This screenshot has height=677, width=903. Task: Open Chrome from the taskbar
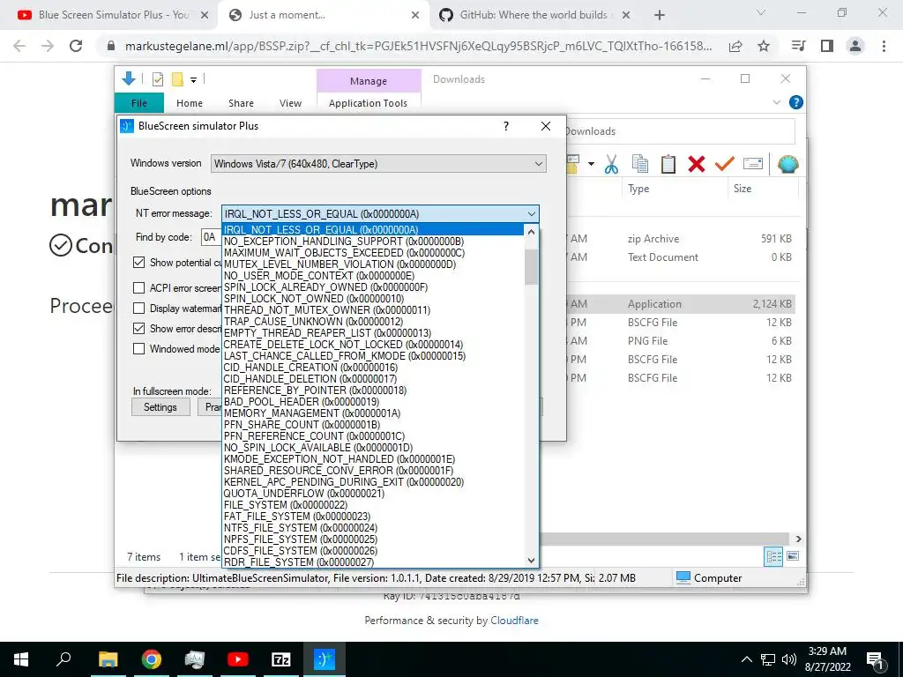(x=152, y=659)
